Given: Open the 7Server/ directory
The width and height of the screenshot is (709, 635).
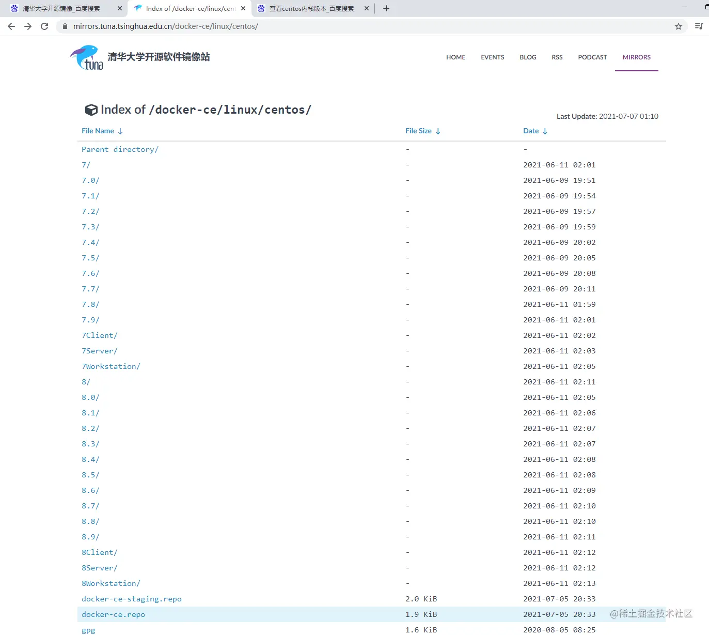Looking at the screenshot, I should pos(100,351).
